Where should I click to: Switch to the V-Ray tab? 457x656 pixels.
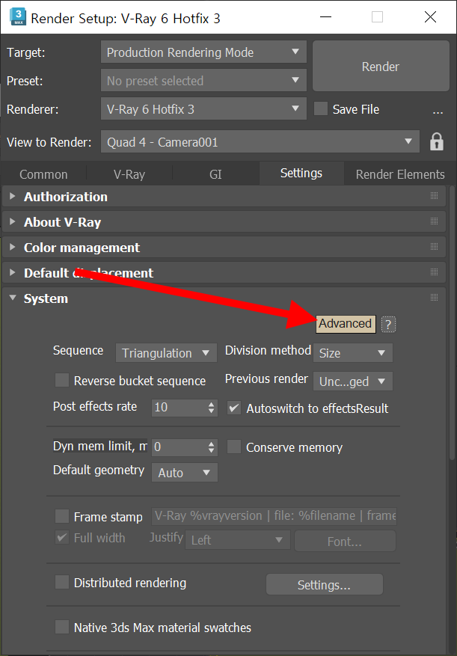tap(129, 174)
